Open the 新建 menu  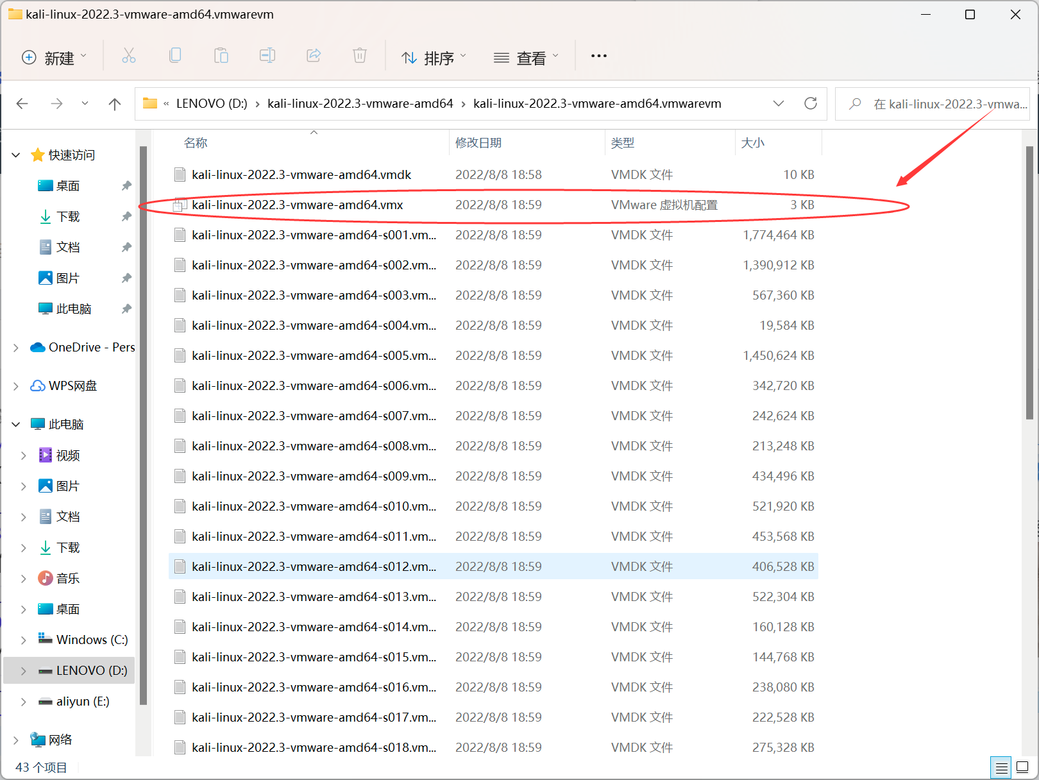[54, 58]
